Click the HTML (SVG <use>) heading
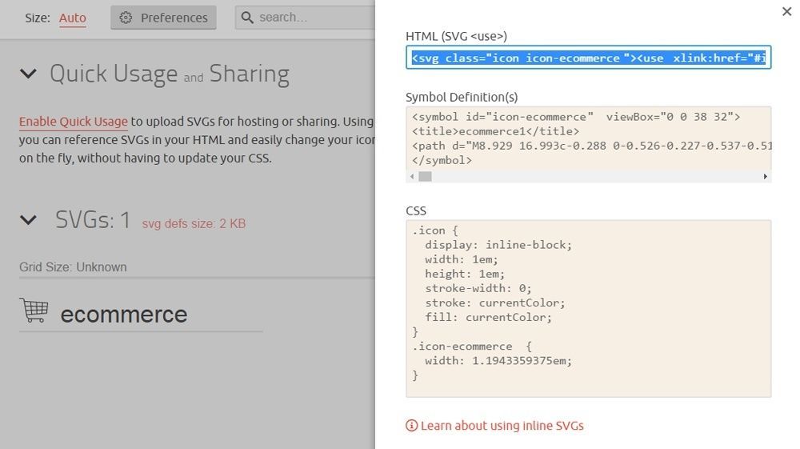The height and width of the screenshot is (449, 800). pyautogui.click(x=456, y=36)
